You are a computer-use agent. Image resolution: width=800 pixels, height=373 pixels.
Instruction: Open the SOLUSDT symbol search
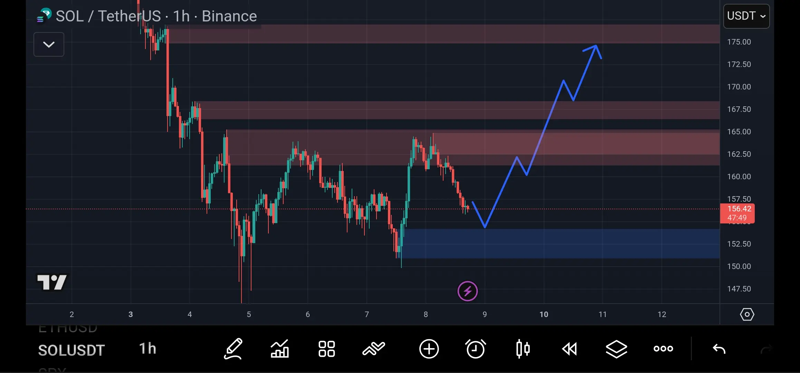coord(72,350)
